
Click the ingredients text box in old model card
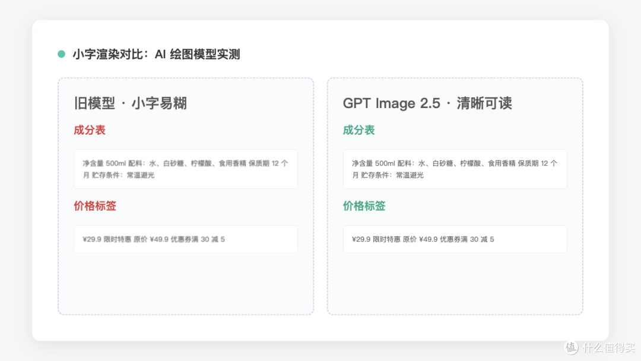(x=186, y=169)
